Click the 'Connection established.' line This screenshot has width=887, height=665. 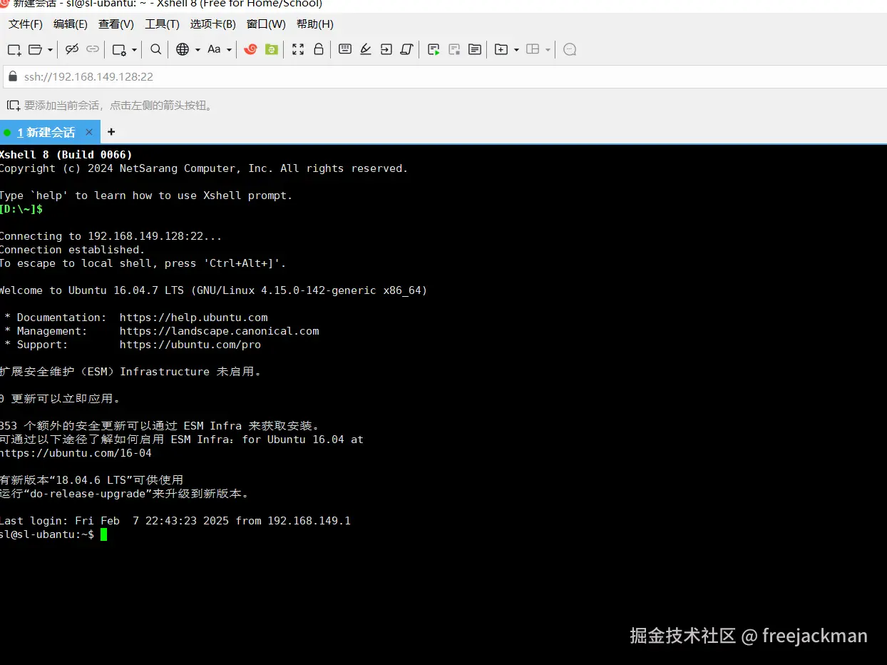point(72,250)
